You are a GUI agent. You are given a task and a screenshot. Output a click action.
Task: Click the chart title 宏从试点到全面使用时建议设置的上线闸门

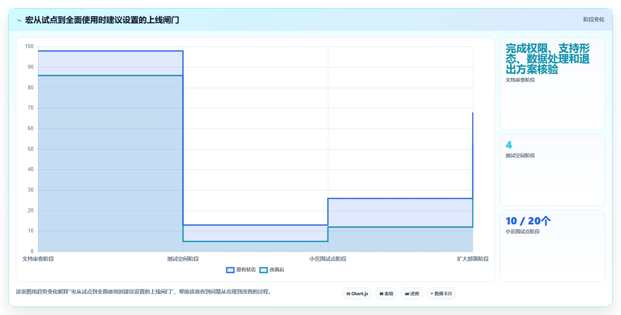click(x=102, y=20)
